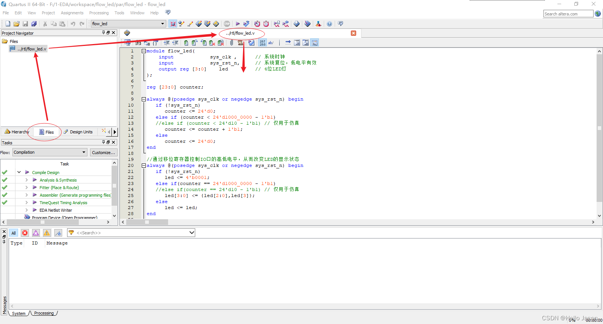Close the flow_led.v editor tab
Viewport: 603px width, 324px height.
(354, 33)
